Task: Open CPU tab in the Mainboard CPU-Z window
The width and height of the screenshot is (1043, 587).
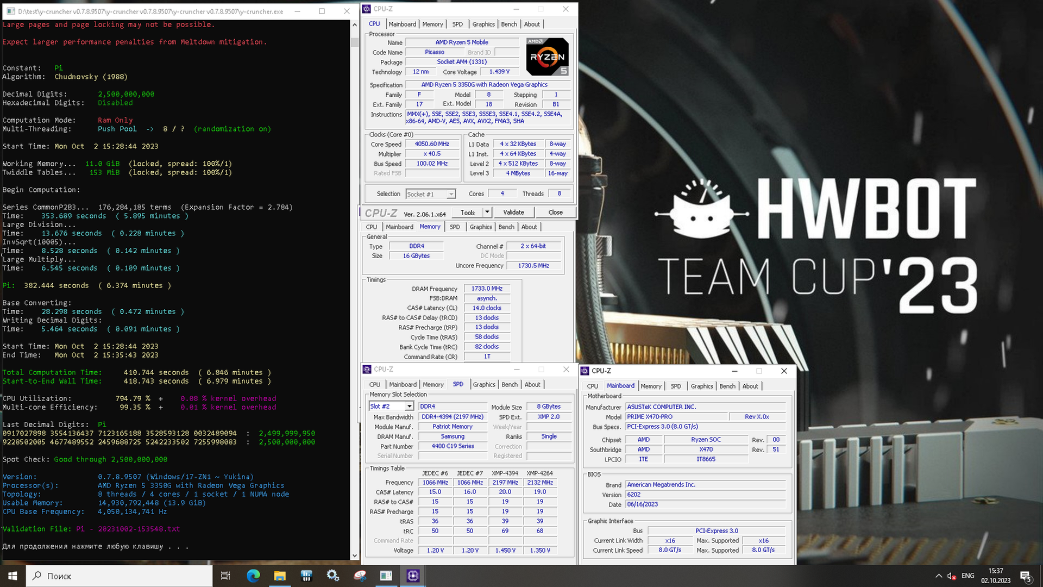Action: 593,386
